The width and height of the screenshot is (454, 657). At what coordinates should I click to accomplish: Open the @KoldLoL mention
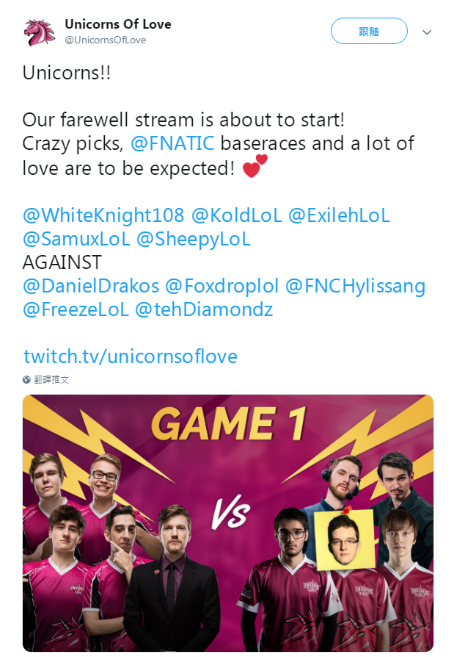(235, 215)
